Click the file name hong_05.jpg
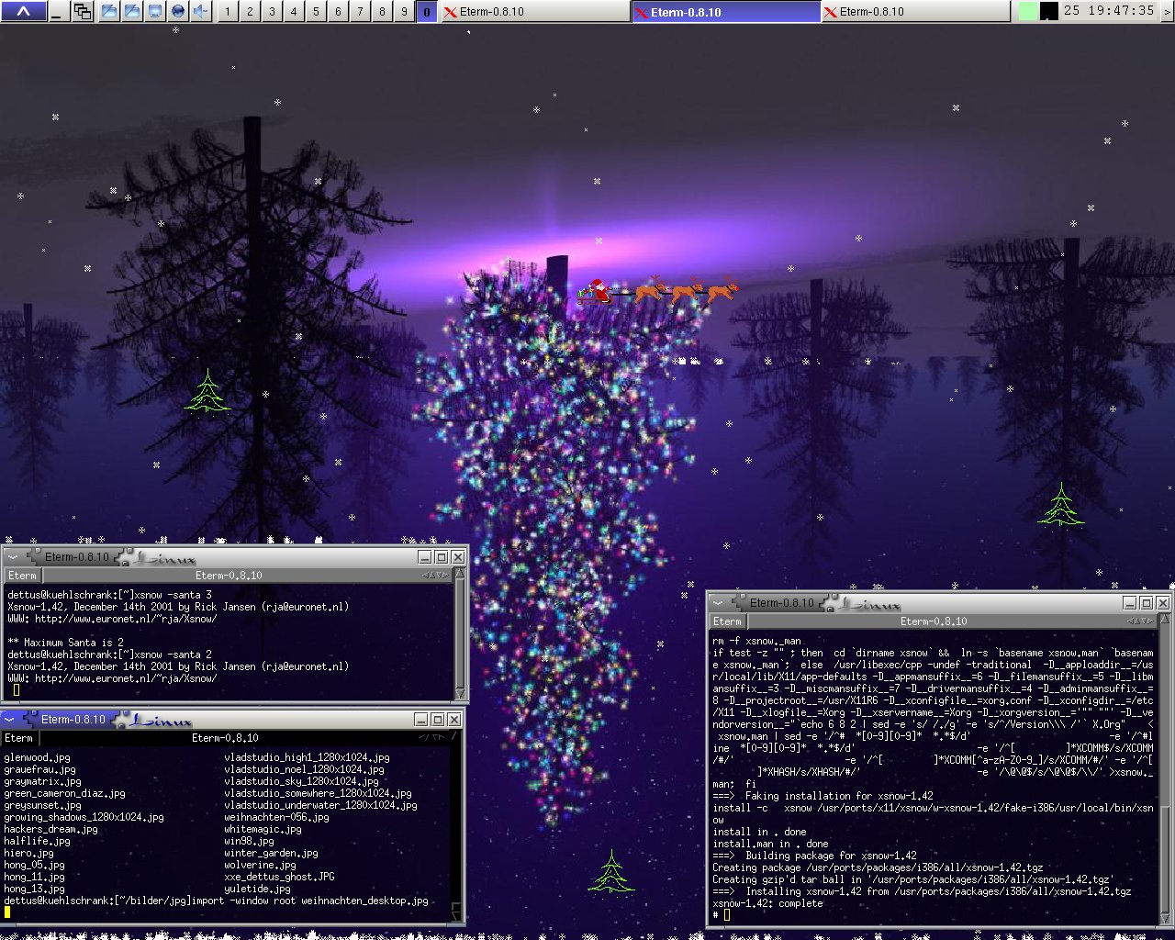This screenshot has width=1175, height=940. 34,865
